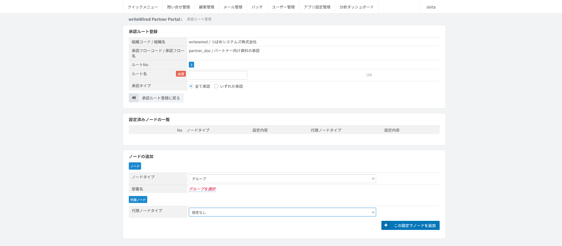Click the plus icon on add-node button
This screenshot has height=246, width=562.
pos(386,225)
